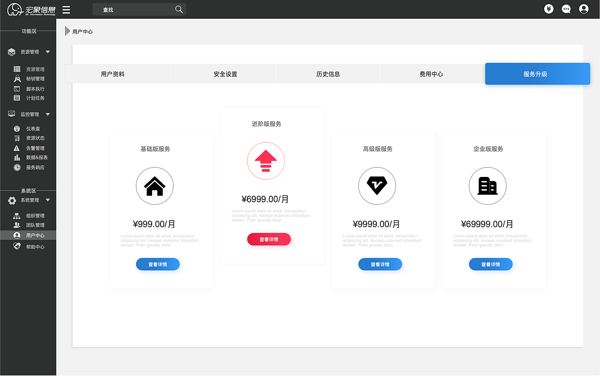
Task: Click the hamburger menu icon
Action: [x=66, y=9]
